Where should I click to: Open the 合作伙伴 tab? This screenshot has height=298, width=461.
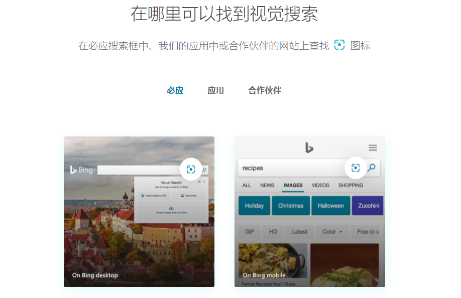click(265, 90)
